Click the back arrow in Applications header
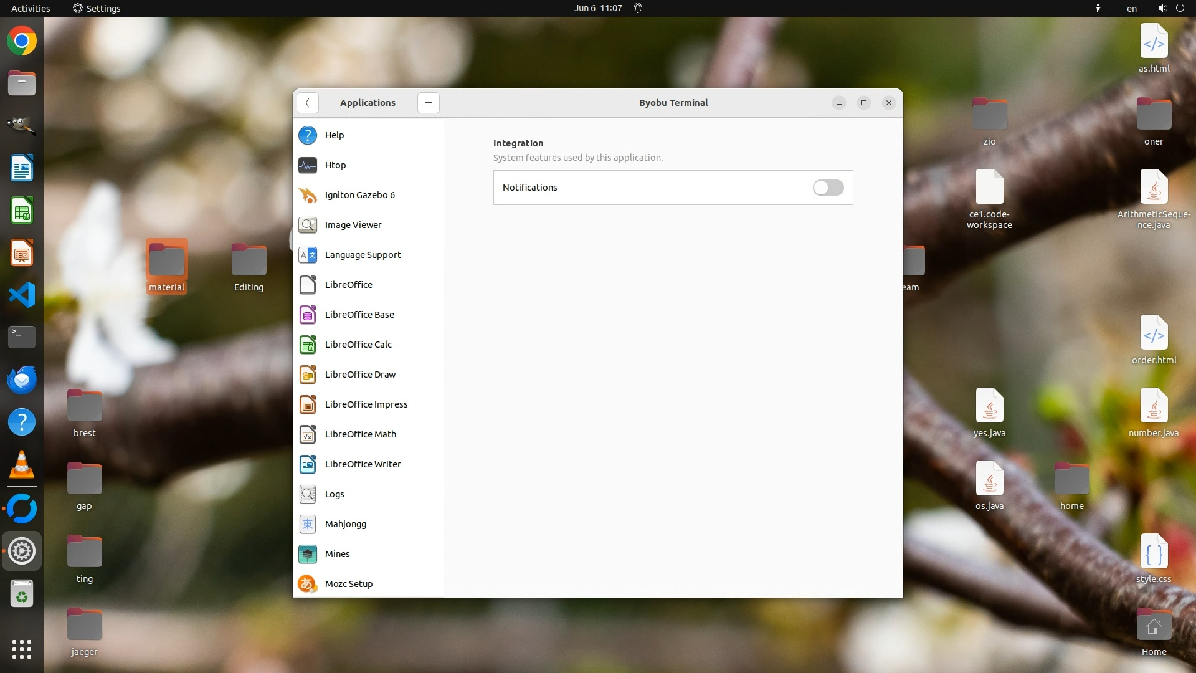Image resolution: width=1196 pixels, height=673 pixels. (308, 103)
